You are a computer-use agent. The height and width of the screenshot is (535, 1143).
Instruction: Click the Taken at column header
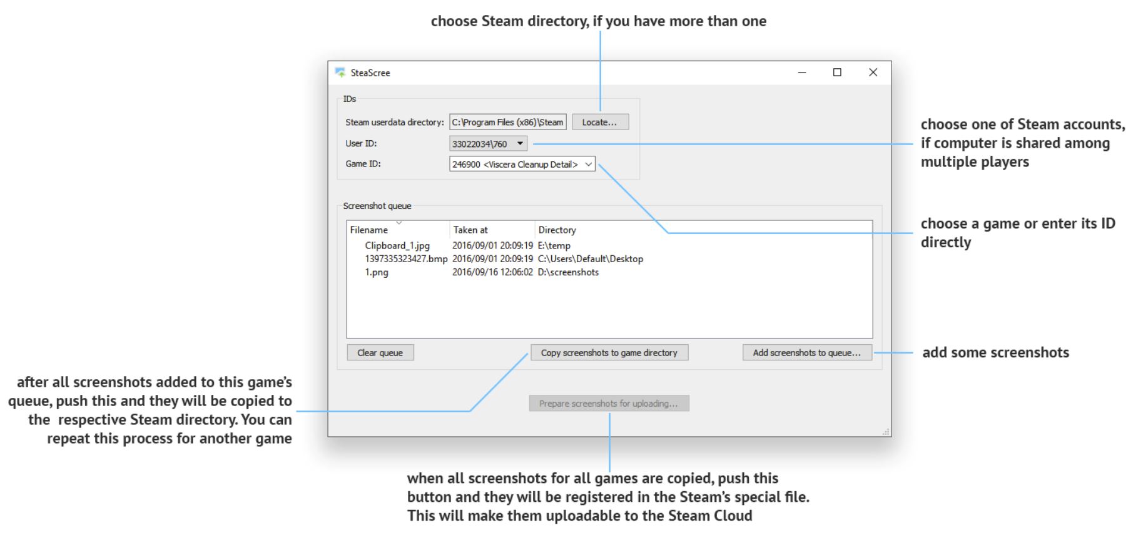coord(492,230)
